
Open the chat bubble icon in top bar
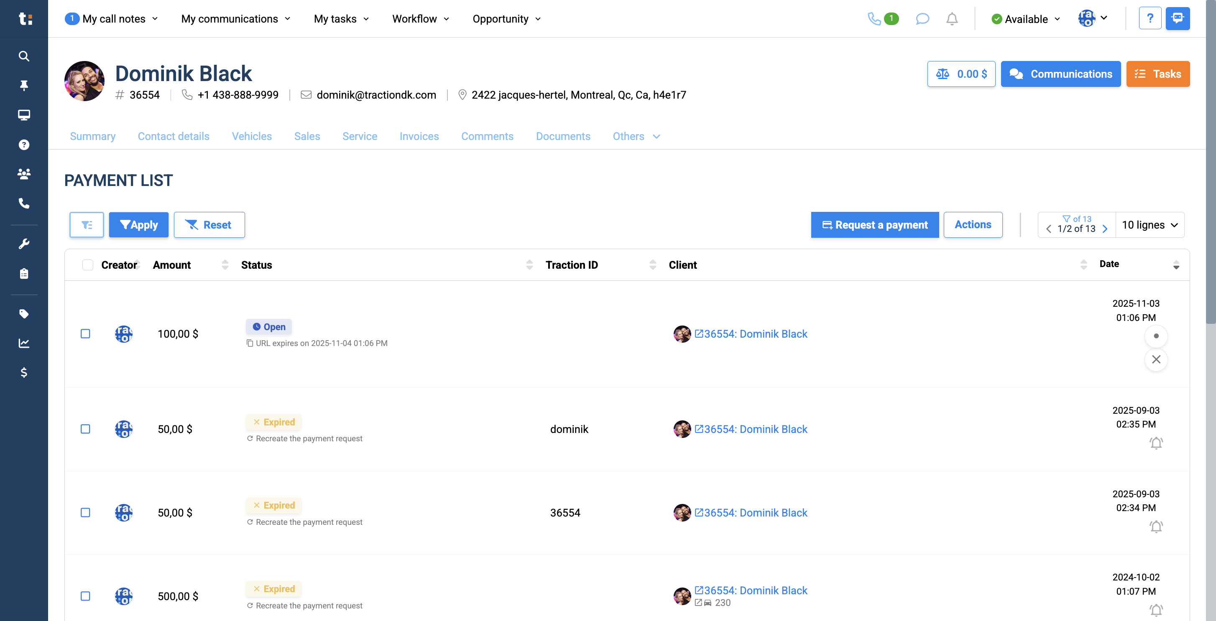(x=922, y=19)
